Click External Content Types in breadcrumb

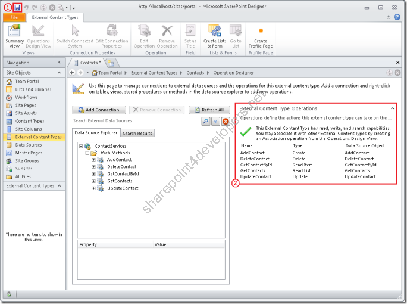click(154, 73)
